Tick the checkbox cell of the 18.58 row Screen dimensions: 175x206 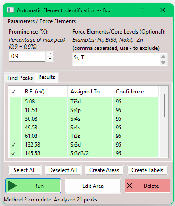click(x=16, y=110)
